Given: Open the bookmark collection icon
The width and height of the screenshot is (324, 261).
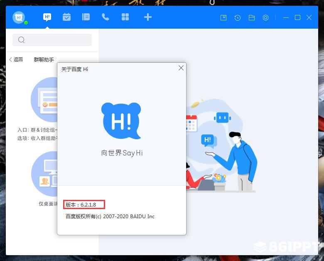Looking at the screenshot, I should 223,17.
